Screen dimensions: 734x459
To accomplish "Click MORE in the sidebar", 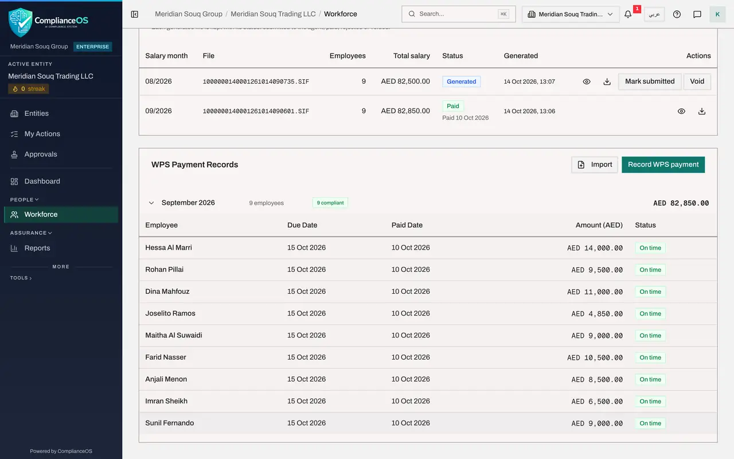I will [x=61, y=267].
